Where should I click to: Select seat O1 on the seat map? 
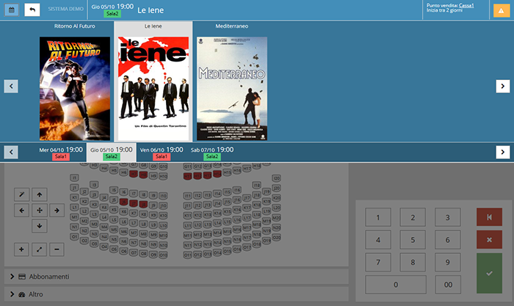coord(74,236)
